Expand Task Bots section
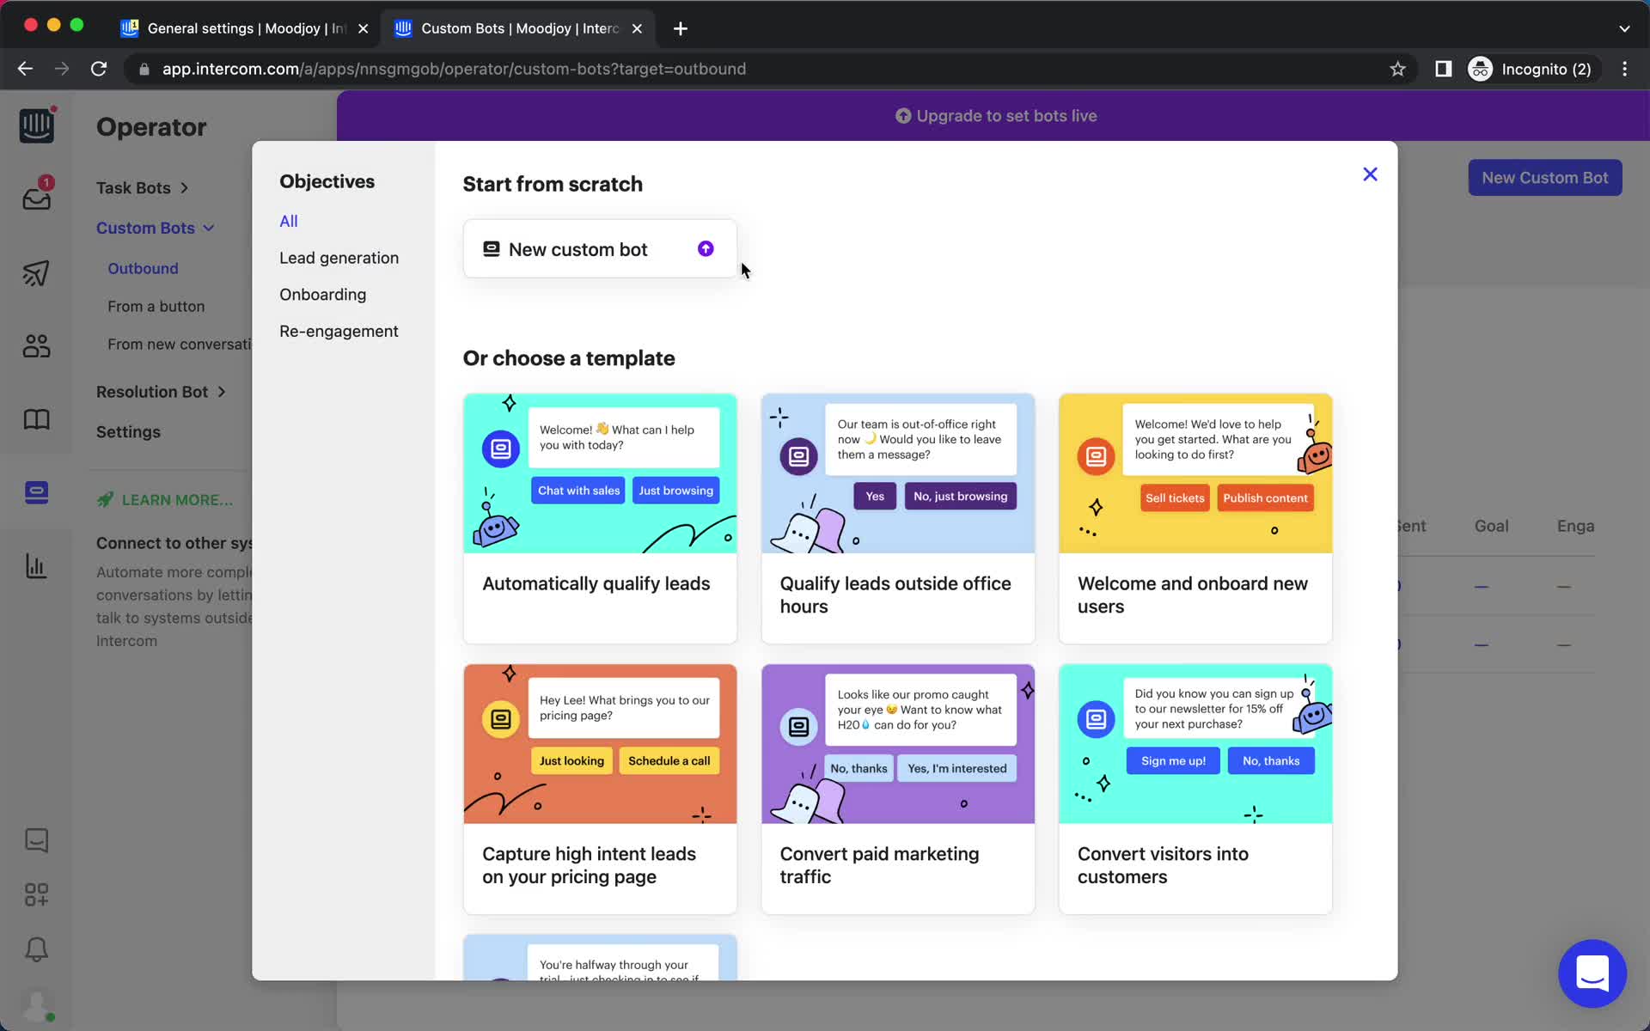Image resolution: width=1650 pixels, height=1031 pixels. coord(143,187)
